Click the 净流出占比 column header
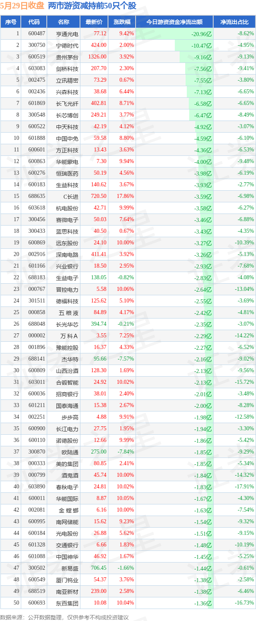 coord(234,22)
